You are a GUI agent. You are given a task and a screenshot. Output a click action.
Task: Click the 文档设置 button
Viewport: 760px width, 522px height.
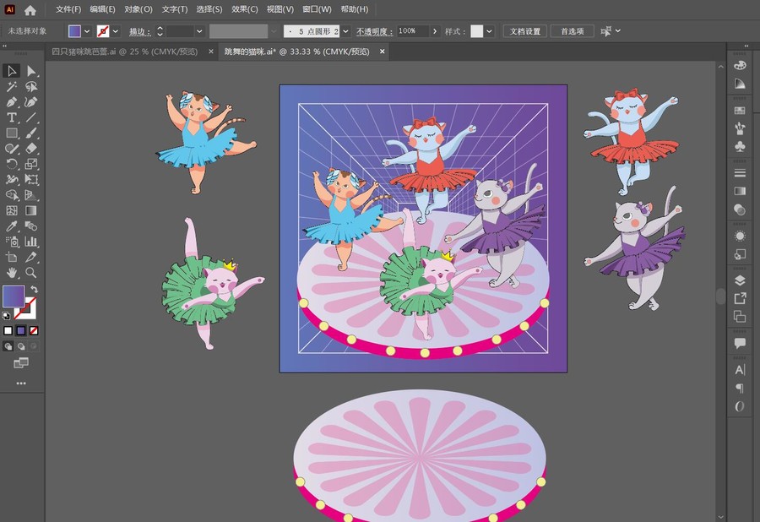tap(525, 31)
